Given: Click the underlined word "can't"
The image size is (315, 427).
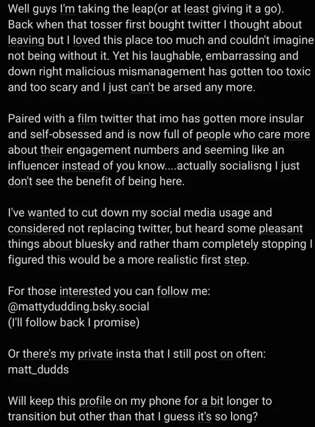Looking at the screenshot, I should 142,87.
